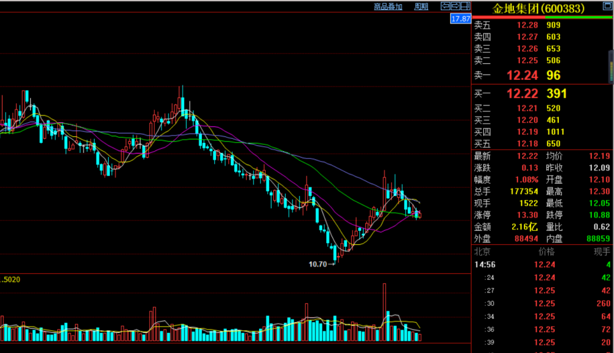The height and width of the screenshot is (353, 614).
Task: Click the 涨停 value 13.30
Action: point(527,215)
